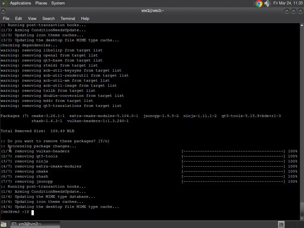Click the package name jsoncpp-1.9.5-2
This screenshot has height=228, width=304.
[x=161, y=116]
